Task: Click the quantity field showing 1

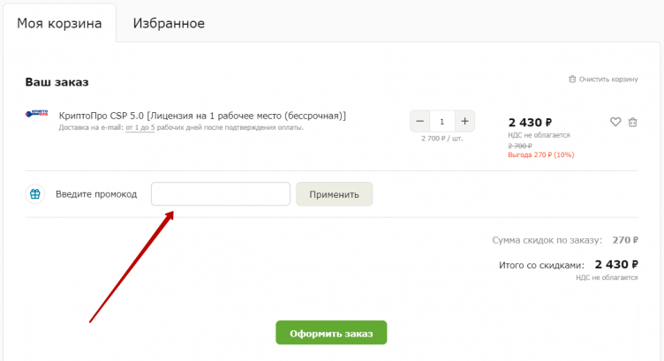Action: pos(442,122)
